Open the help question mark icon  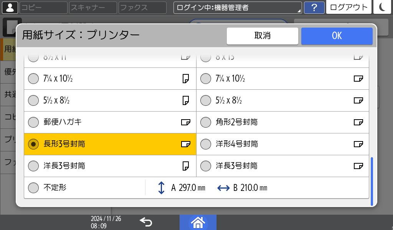314,7
